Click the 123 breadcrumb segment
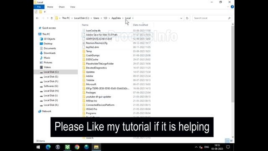Screen dimensions: 268x151 (x=105, y=18)
